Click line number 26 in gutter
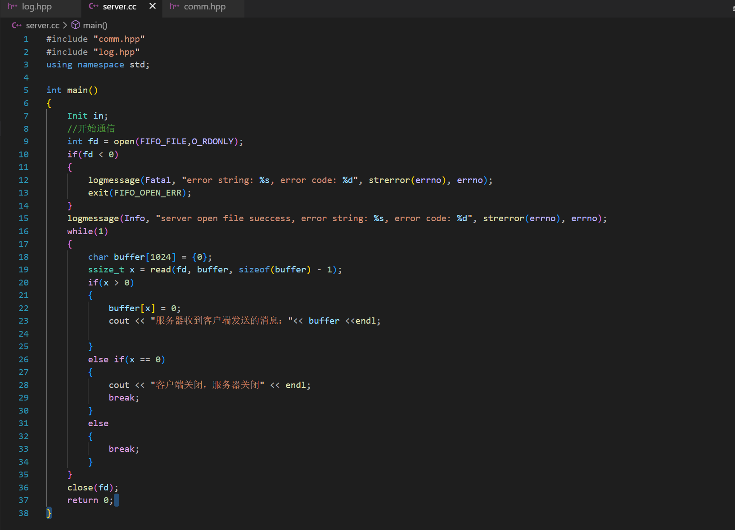The image size is (735, 530). tap(23, 360)
